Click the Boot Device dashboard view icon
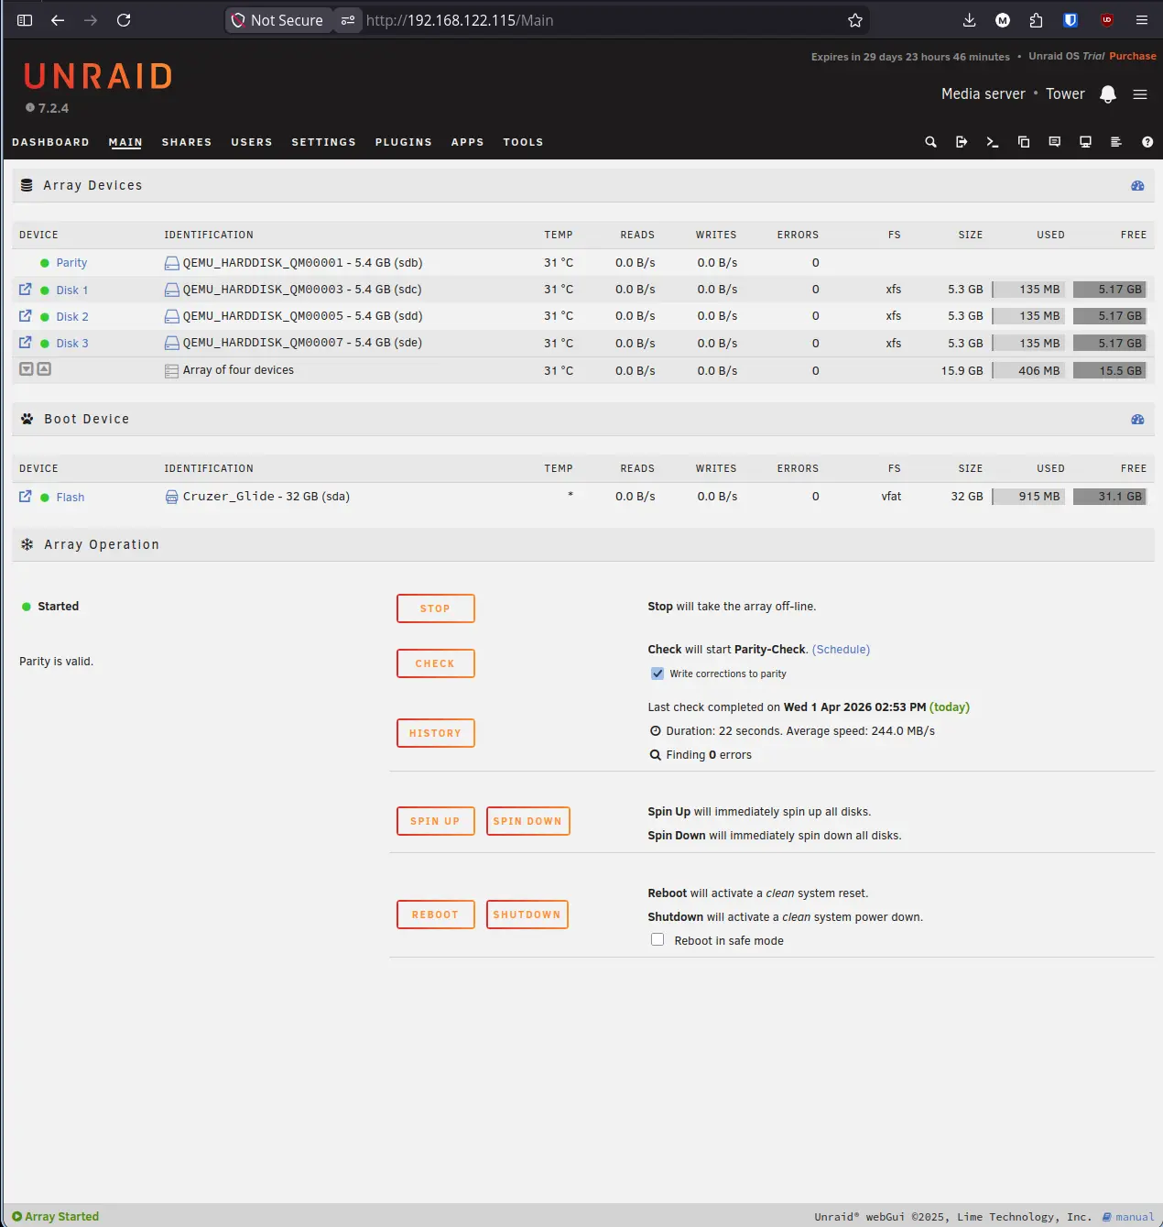Screen dimensions: 1163x1227 point(1137,419)
